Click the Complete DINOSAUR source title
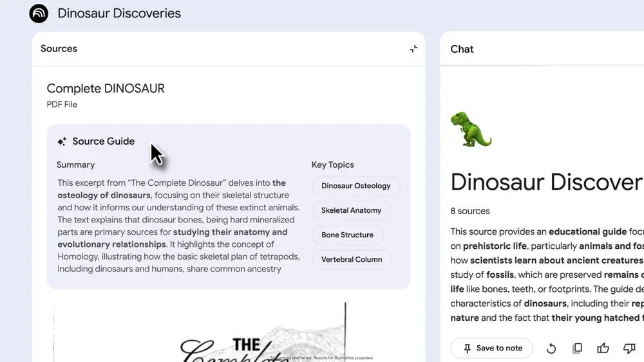Image resolution: width=644 pixels, height=362 pixels. coord(106,89)
